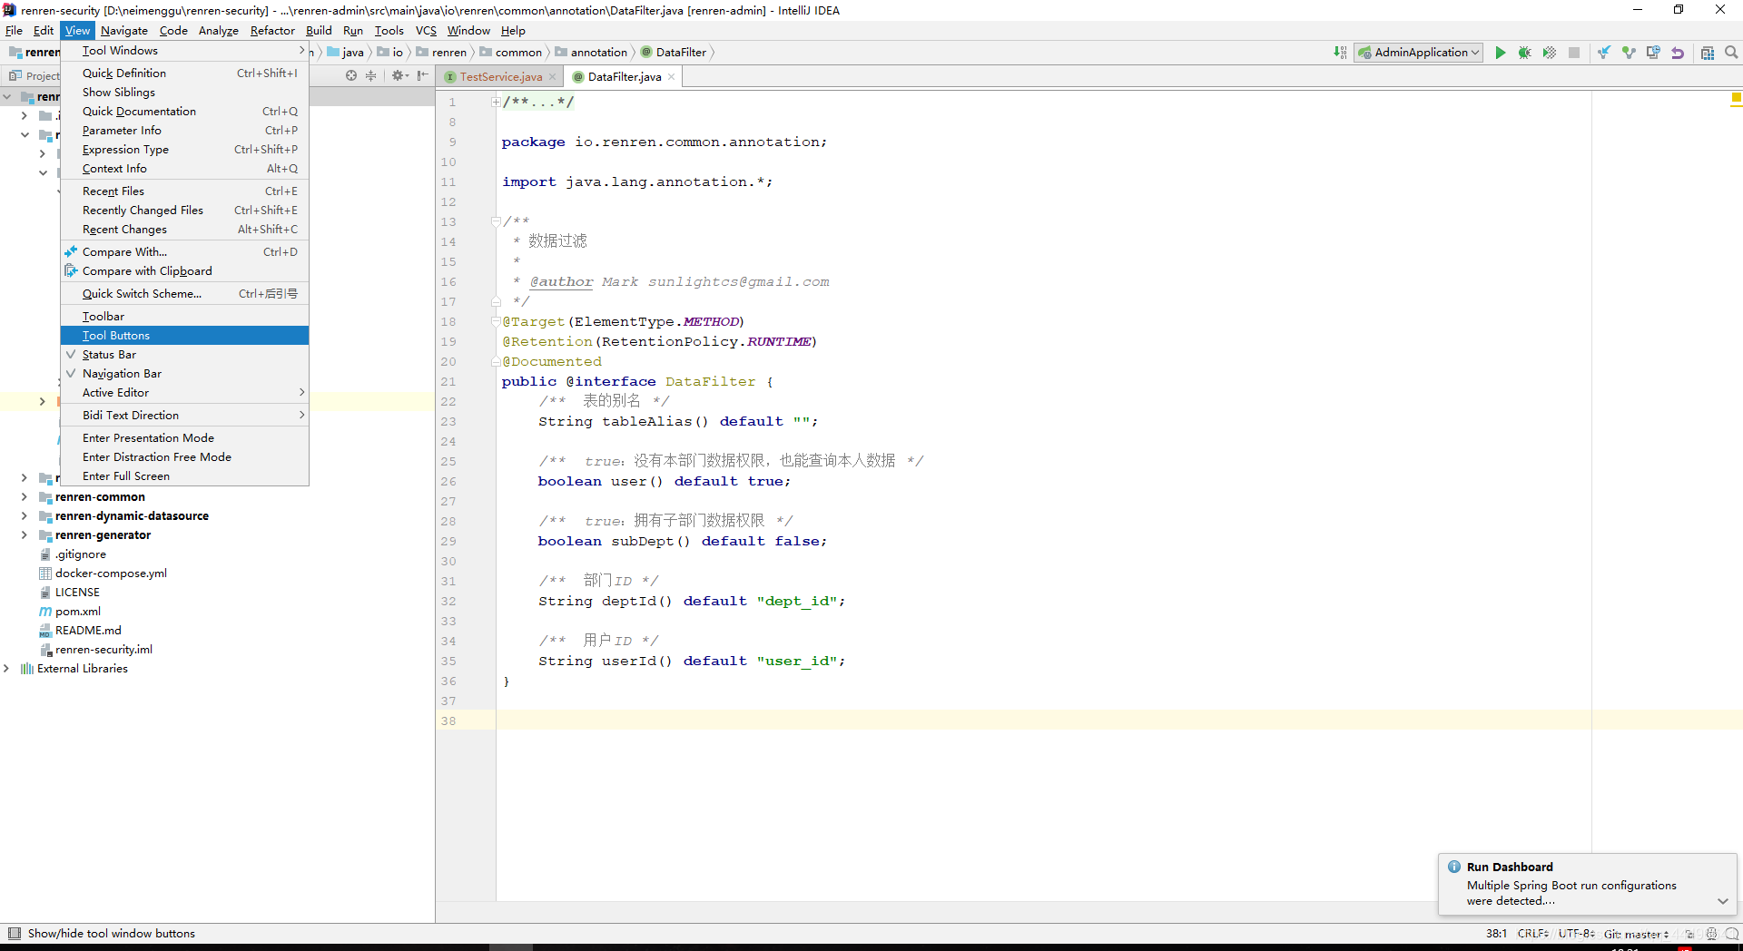The height and width of the screenshot is (951, 1743).
Task: Run AdminApplication with the green play icon
Action: pos(1500,53)
